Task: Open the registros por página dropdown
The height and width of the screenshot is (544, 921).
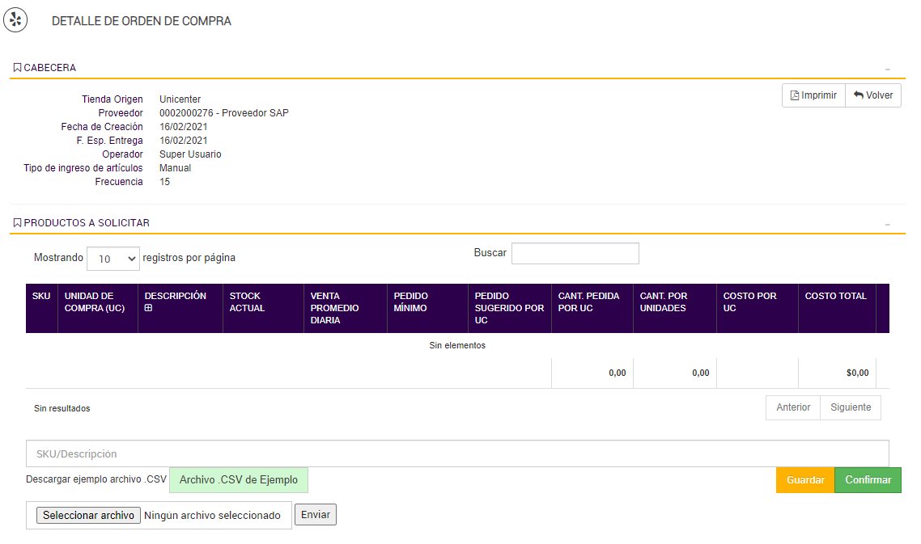Action: click(113, 259)
